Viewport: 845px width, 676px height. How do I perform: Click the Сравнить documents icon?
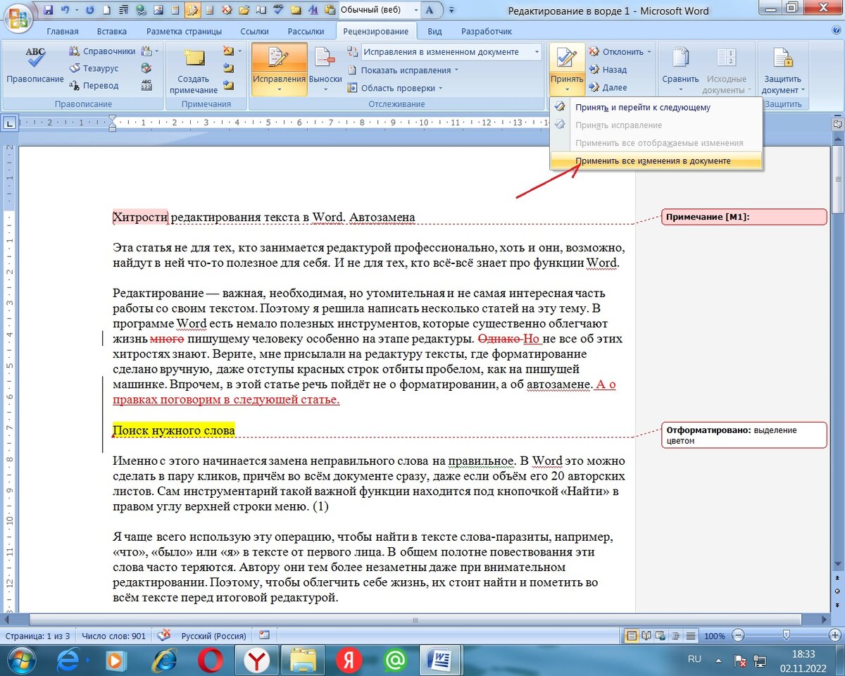pyautogui.click(x=680, y=70)
